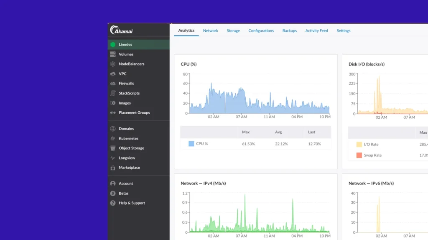Click the StackScripts icon

click(113, 93)
